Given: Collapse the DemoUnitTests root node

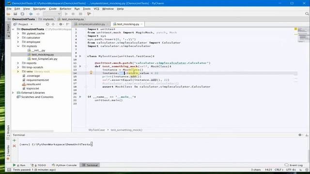Looking at the screenshot, I should pos(13,29).
